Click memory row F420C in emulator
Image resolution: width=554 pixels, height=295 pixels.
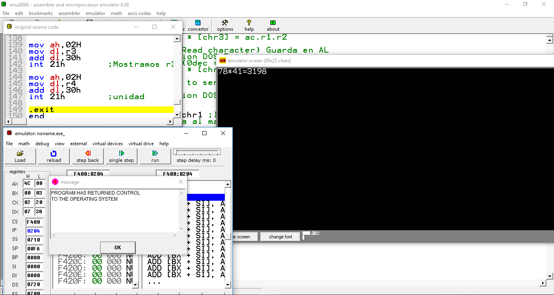[x=95, y=261]
